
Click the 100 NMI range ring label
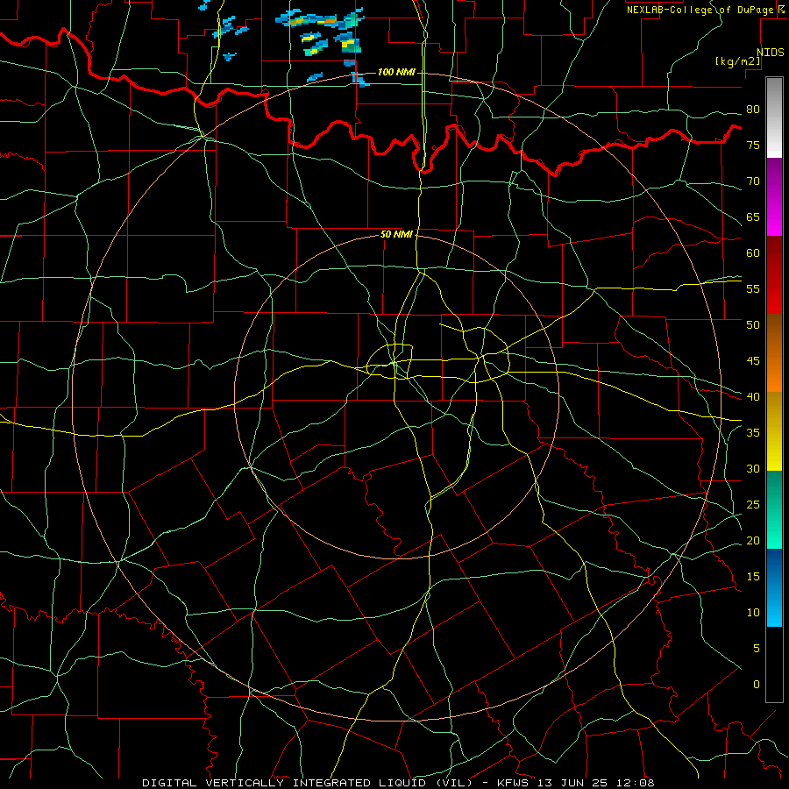(x=396, y=72)
